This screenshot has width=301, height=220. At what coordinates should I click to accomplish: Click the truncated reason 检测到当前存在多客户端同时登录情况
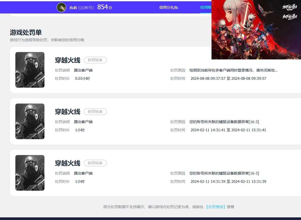[233, 70]
